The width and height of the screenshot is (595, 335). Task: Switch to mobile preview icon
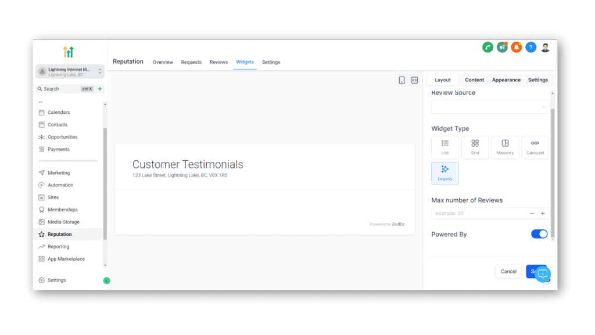402,80
